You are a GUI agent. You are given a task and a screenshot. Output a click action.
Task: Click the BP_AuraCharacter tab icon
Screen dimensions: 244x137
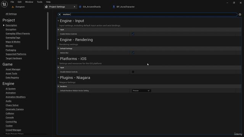pyautogui.click(x=114, y=7)
